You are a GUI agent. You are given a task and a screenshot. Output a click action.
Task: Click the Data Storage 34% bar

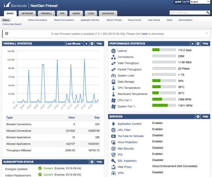[164, 81]
